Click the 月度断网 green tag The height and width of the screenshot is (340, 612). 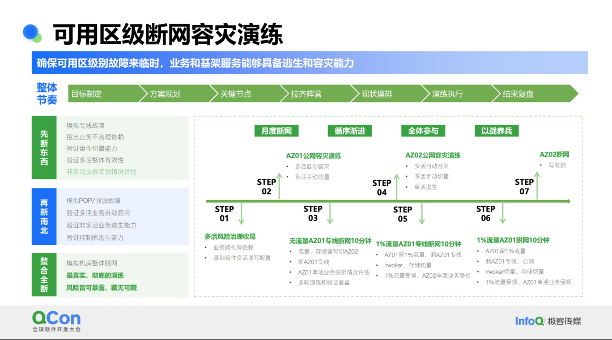(277, 131)
